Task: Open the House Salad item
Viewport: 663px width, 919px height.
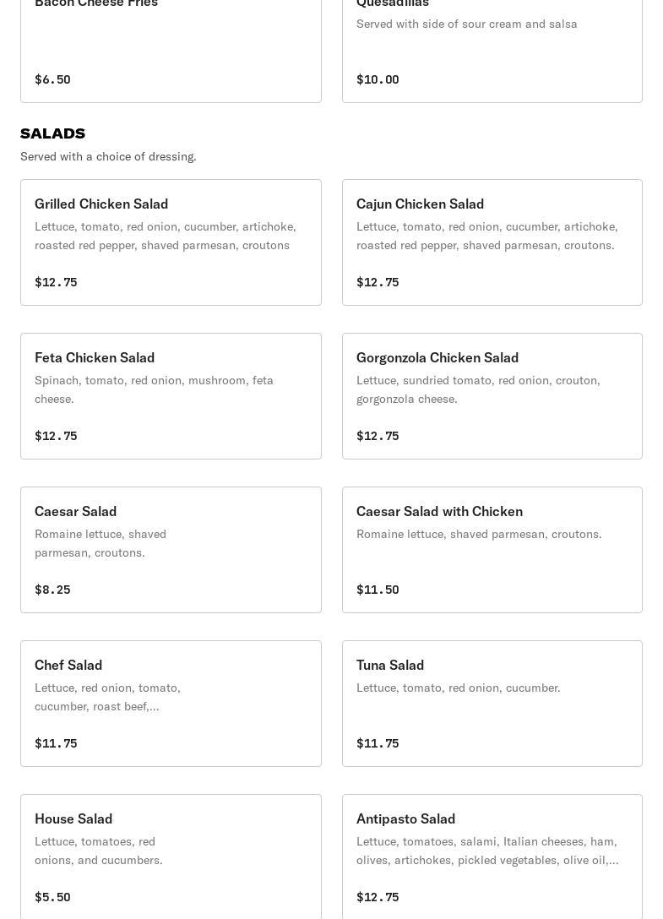Action: 171,856
